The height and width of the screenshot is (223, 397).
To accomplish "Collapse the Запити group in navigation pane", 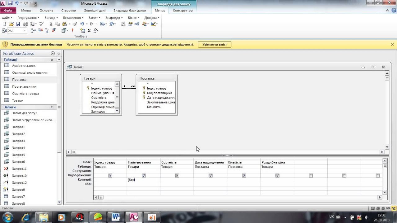I will pos(52,107).
